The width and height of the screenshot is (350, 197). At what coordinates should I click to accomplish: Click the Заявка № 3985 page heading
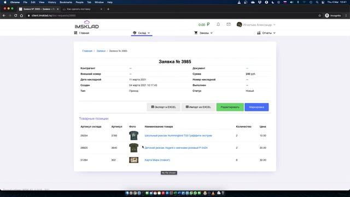175,62
